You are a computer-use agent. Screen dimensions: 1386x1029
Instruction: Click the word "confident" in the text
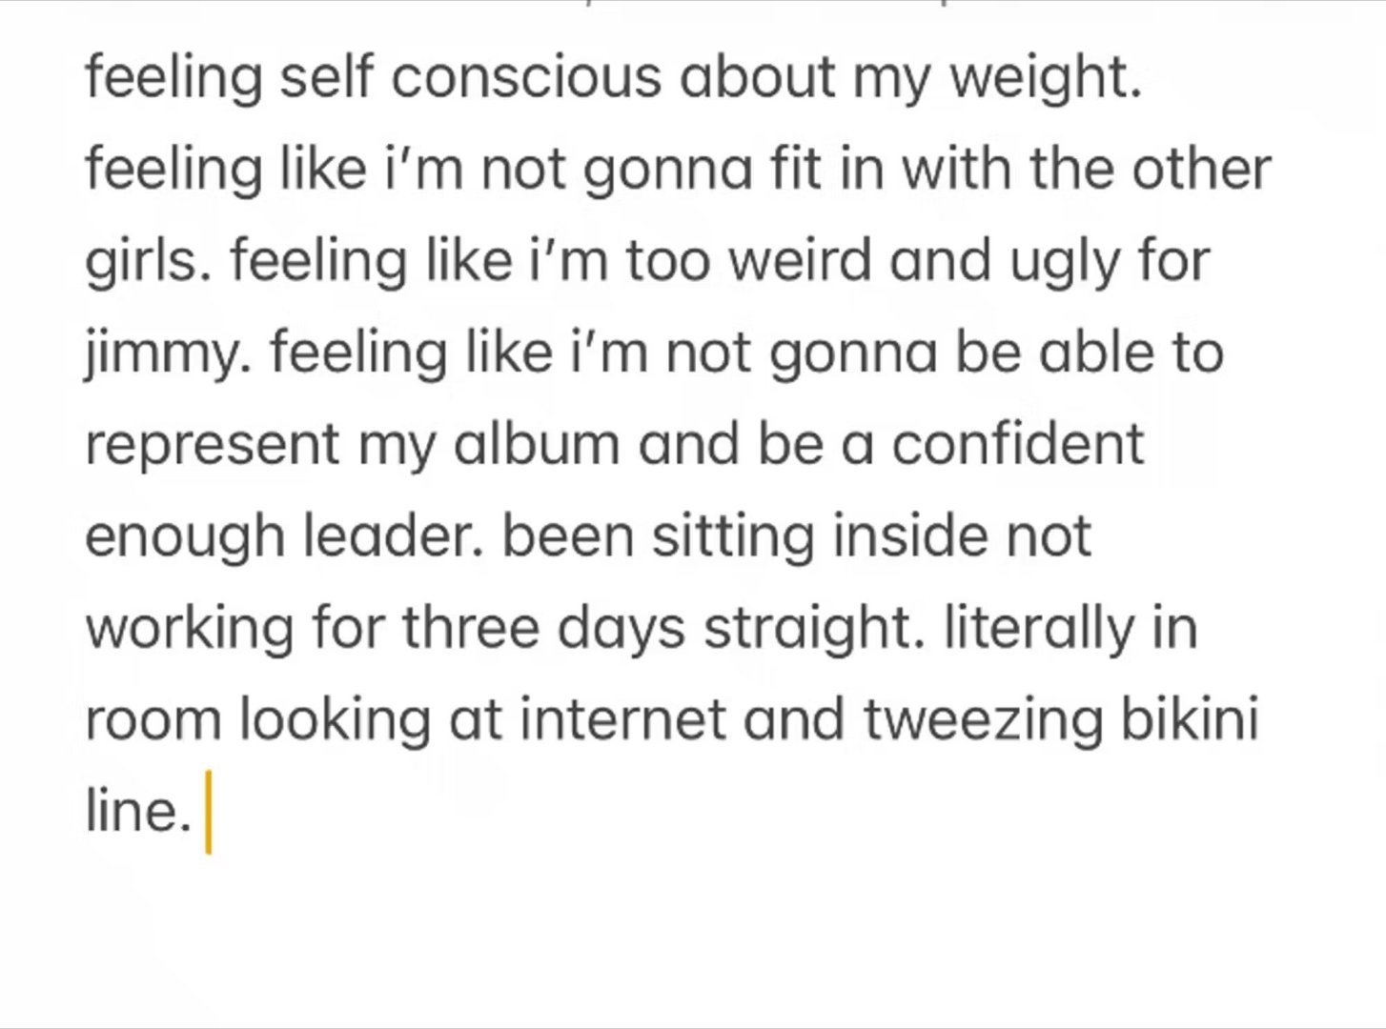click(1017, 445)
